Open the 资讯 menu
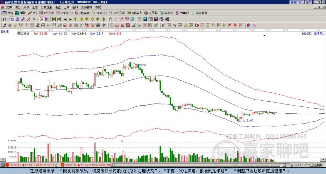This screenshot has height=174, width=326. [26, 7]
